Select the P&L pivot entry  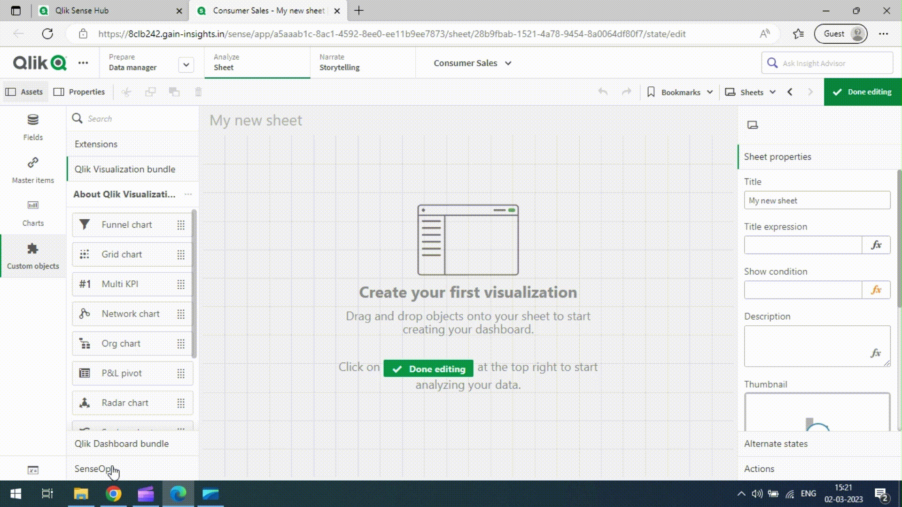(132, 373)
